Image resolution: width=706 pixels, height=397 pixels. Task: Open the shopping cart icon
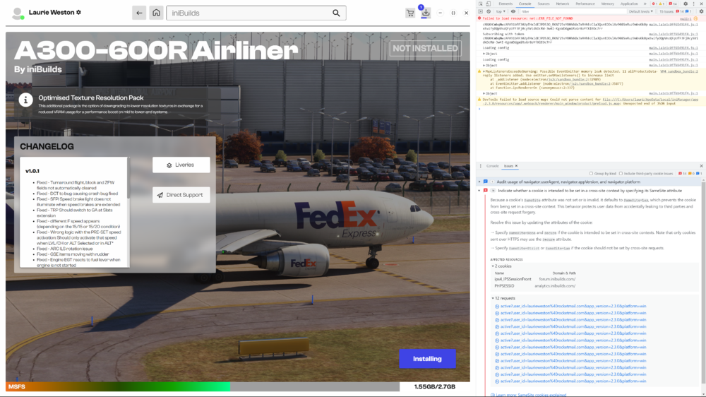click(x=410, y=13)
